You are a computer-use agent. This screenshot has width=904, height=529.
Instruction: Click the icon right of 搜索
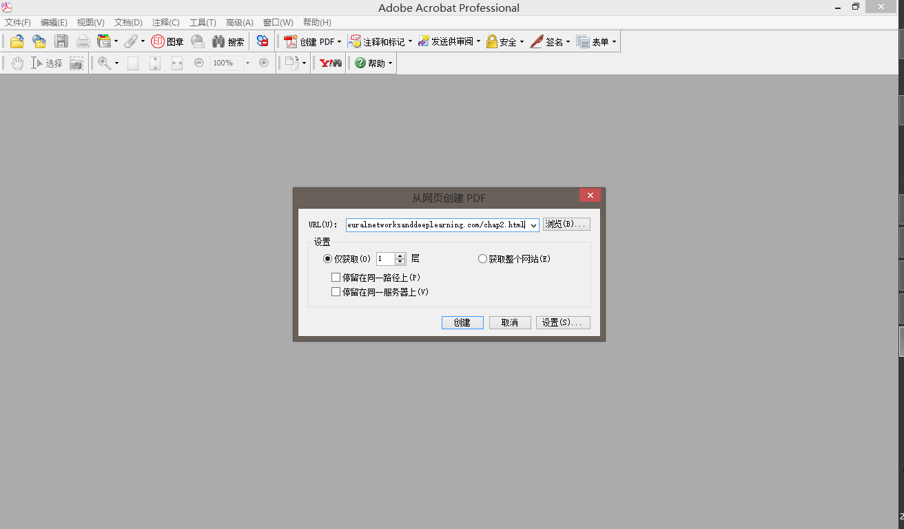tap(263, 41)
